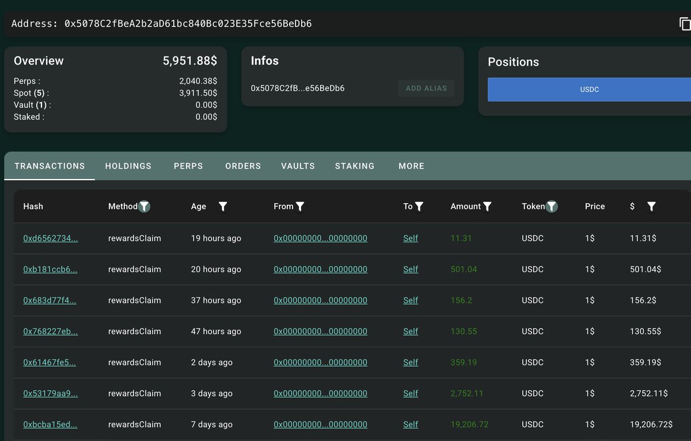Click Self link in the 19,206.72 amount row

pyautogui.click(x=411, y=425)
